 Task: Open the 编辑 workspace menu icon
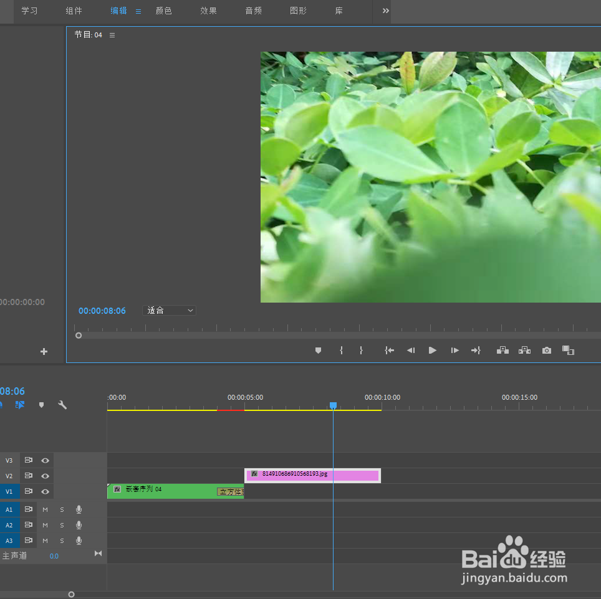point(138,11)
